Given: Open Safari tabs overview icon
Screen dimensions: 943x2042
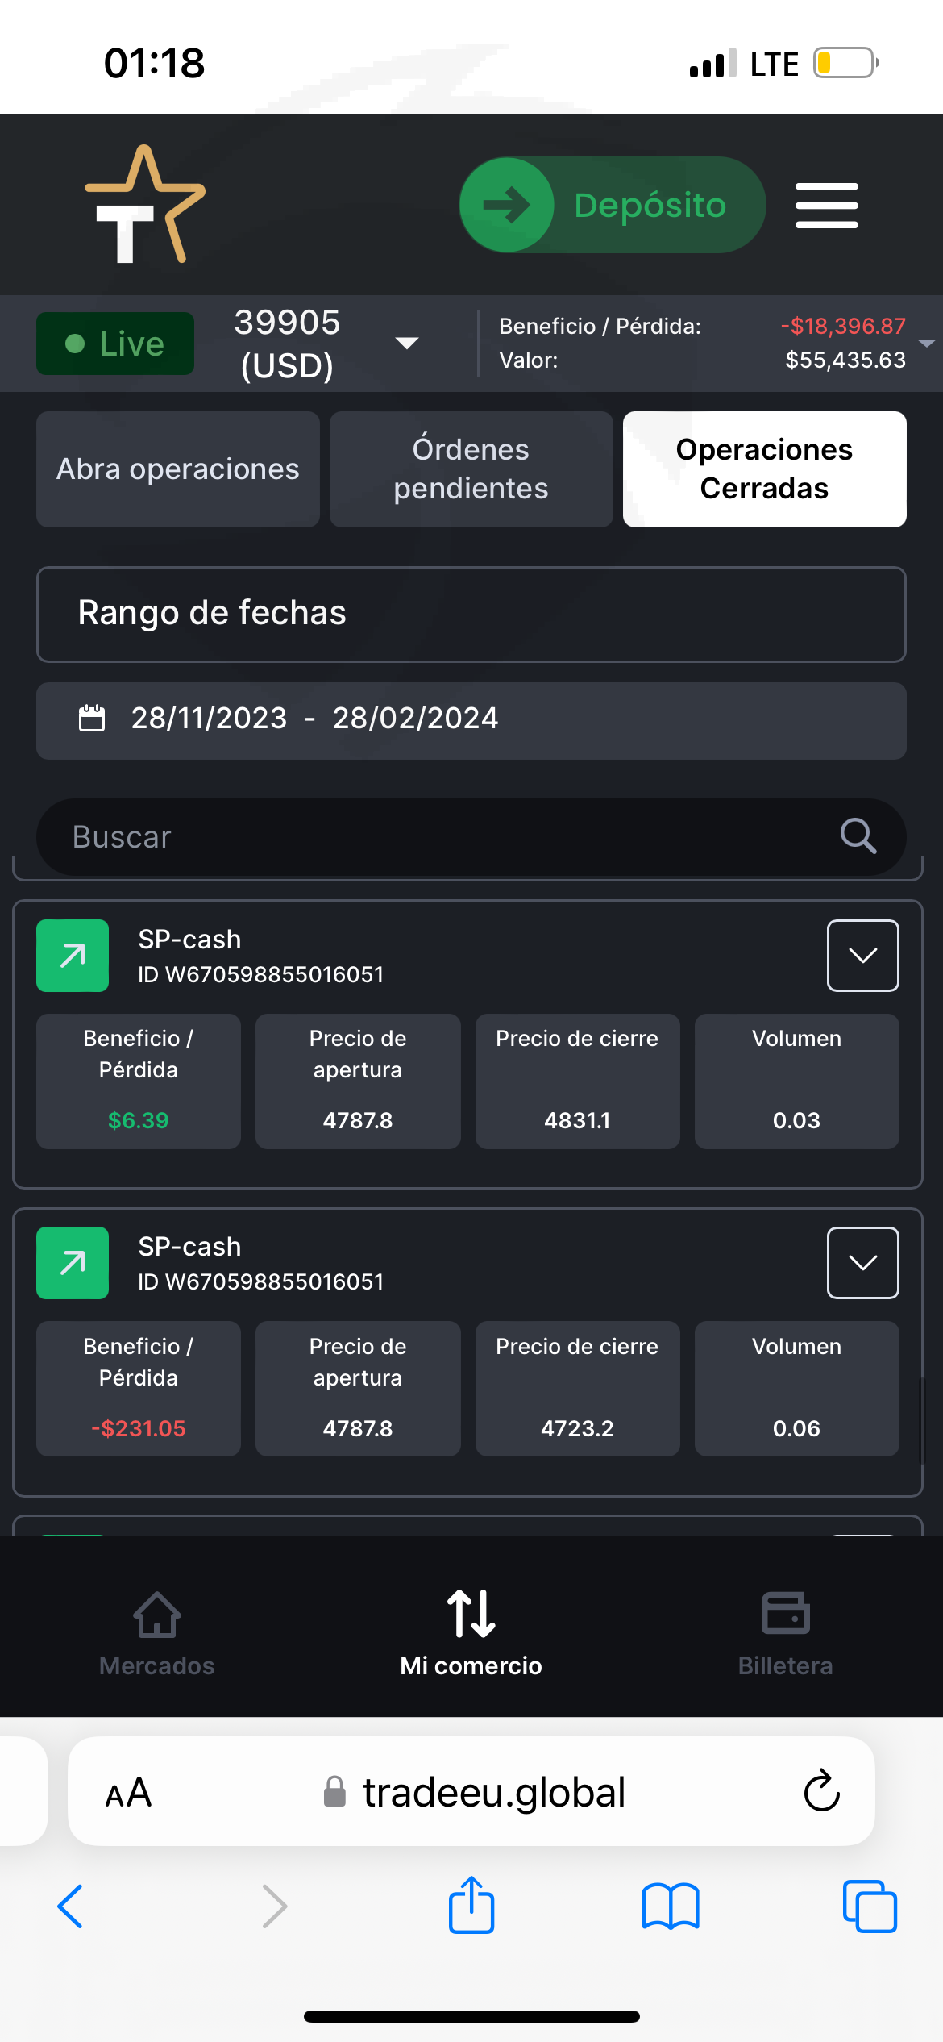Looking at the screenshot, I should 869,1906.
